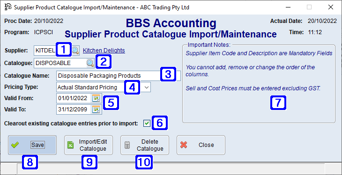Click the 'ICPSCI' program code text
Viewport: 342px width, 175px height.
coord(44,32)
